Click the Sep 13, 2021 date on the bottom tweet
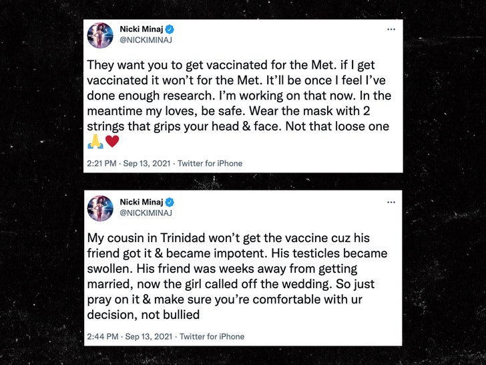This screenshot has height=365, width=486. point(147,336)
